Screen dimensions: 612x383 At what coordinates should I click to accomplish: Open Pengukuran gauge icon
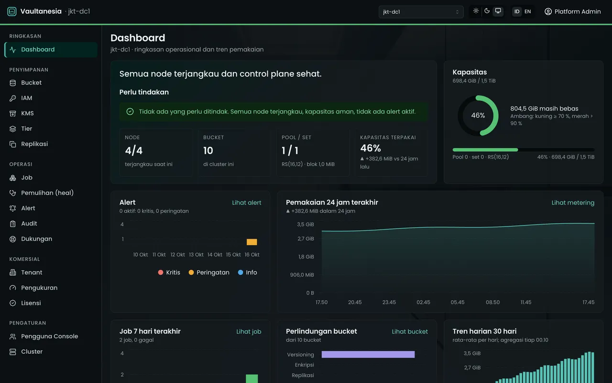(x=13, y=288)
